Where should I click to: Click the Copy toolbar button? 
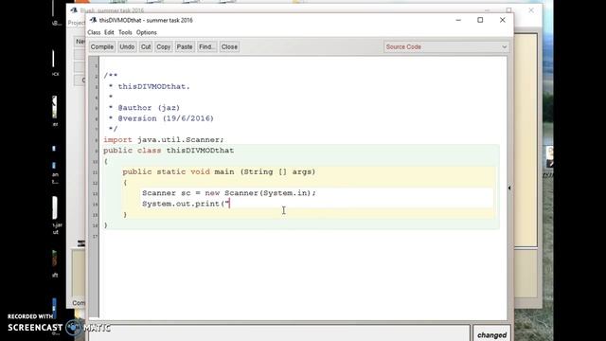click(163, 46)
